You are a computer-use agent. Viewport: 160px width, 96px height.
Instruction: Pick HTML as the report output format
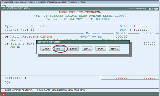tap(114, 49)
